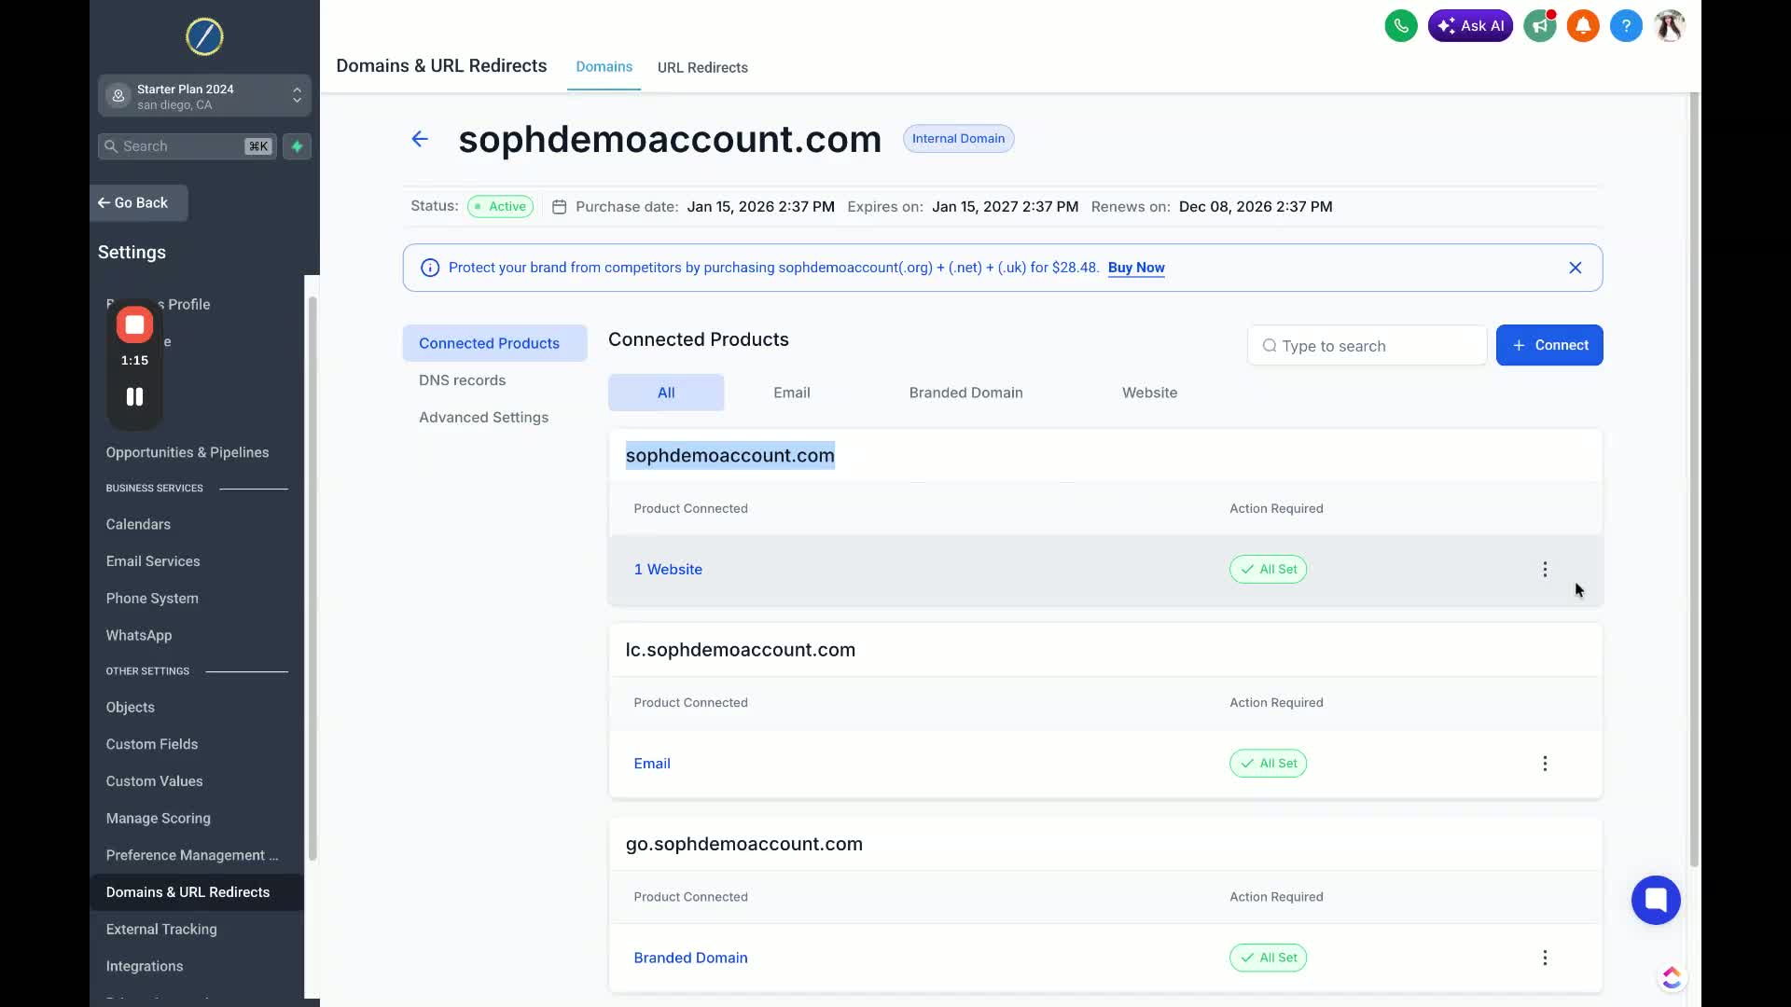Select the Branded Domain filter tab
Image resolution: width=1791 pixels, height=1007 pixels.
pos(965,393)
